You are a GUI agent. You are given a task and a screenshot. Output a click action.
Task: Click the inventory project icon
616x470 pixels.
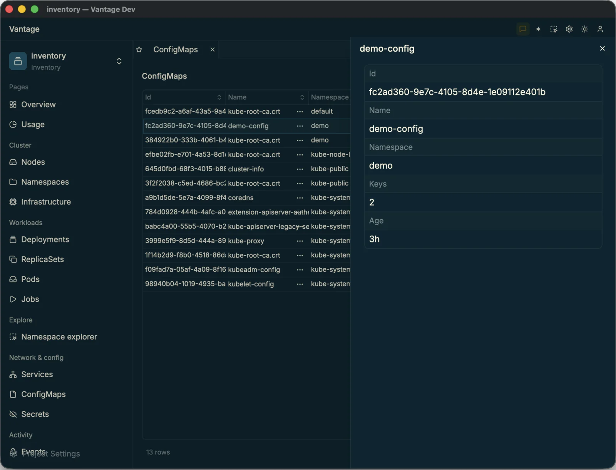(x=18, y=61)
